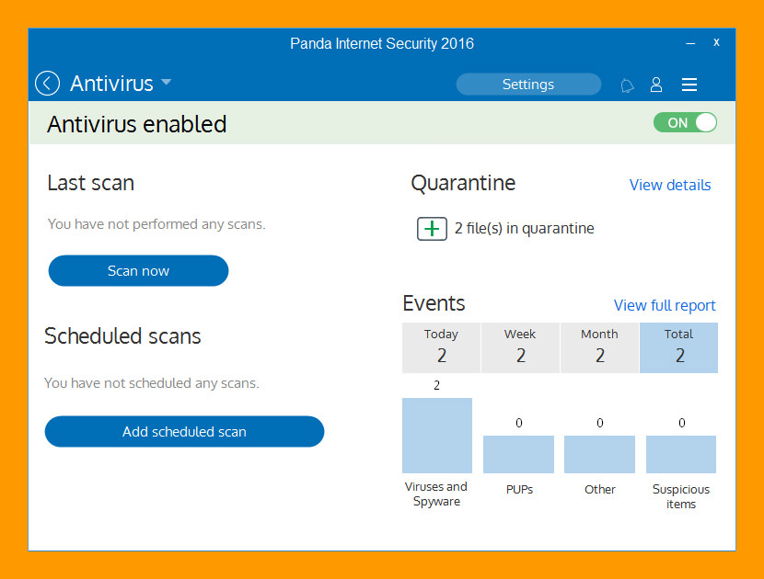Viewport: 764px width, 579px height.
Task: Click 'You have not scheduled any scans.'
Action: [x=152, y=383]
